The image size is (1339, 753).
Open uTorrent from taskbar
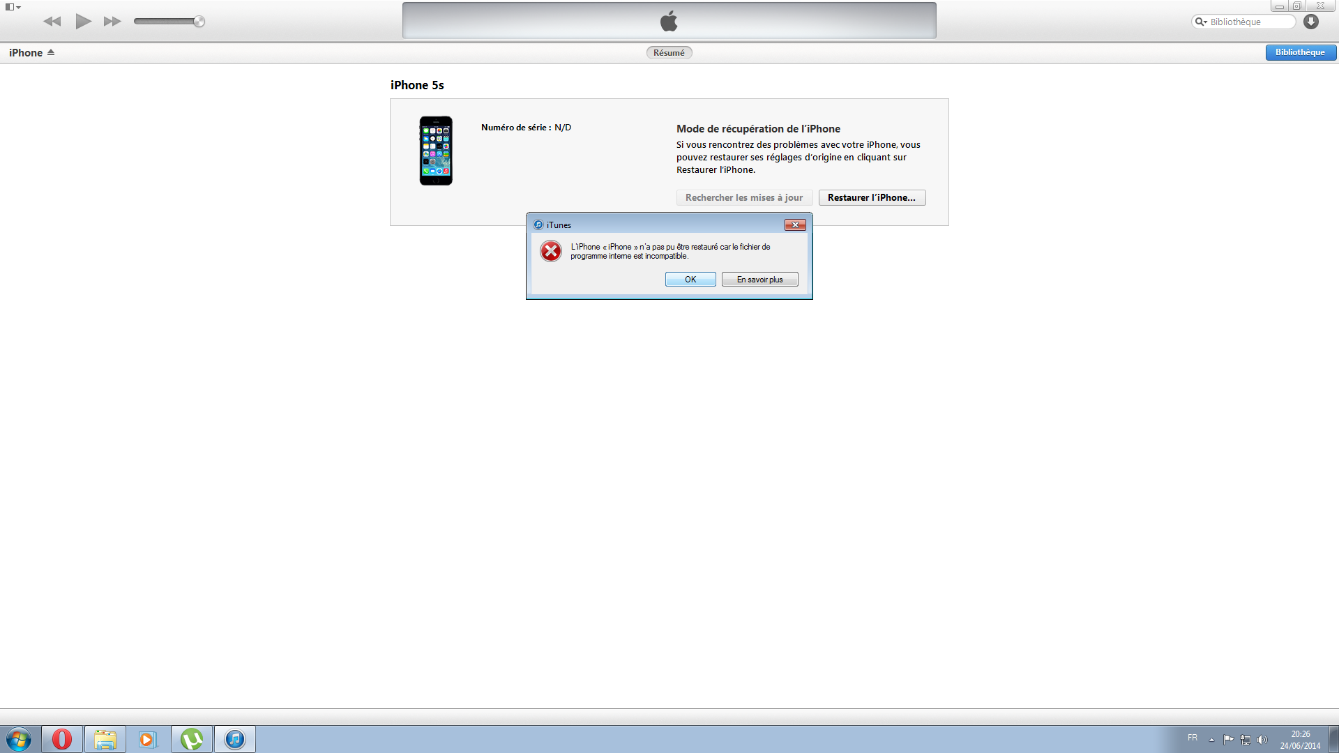tap(192, 739)
